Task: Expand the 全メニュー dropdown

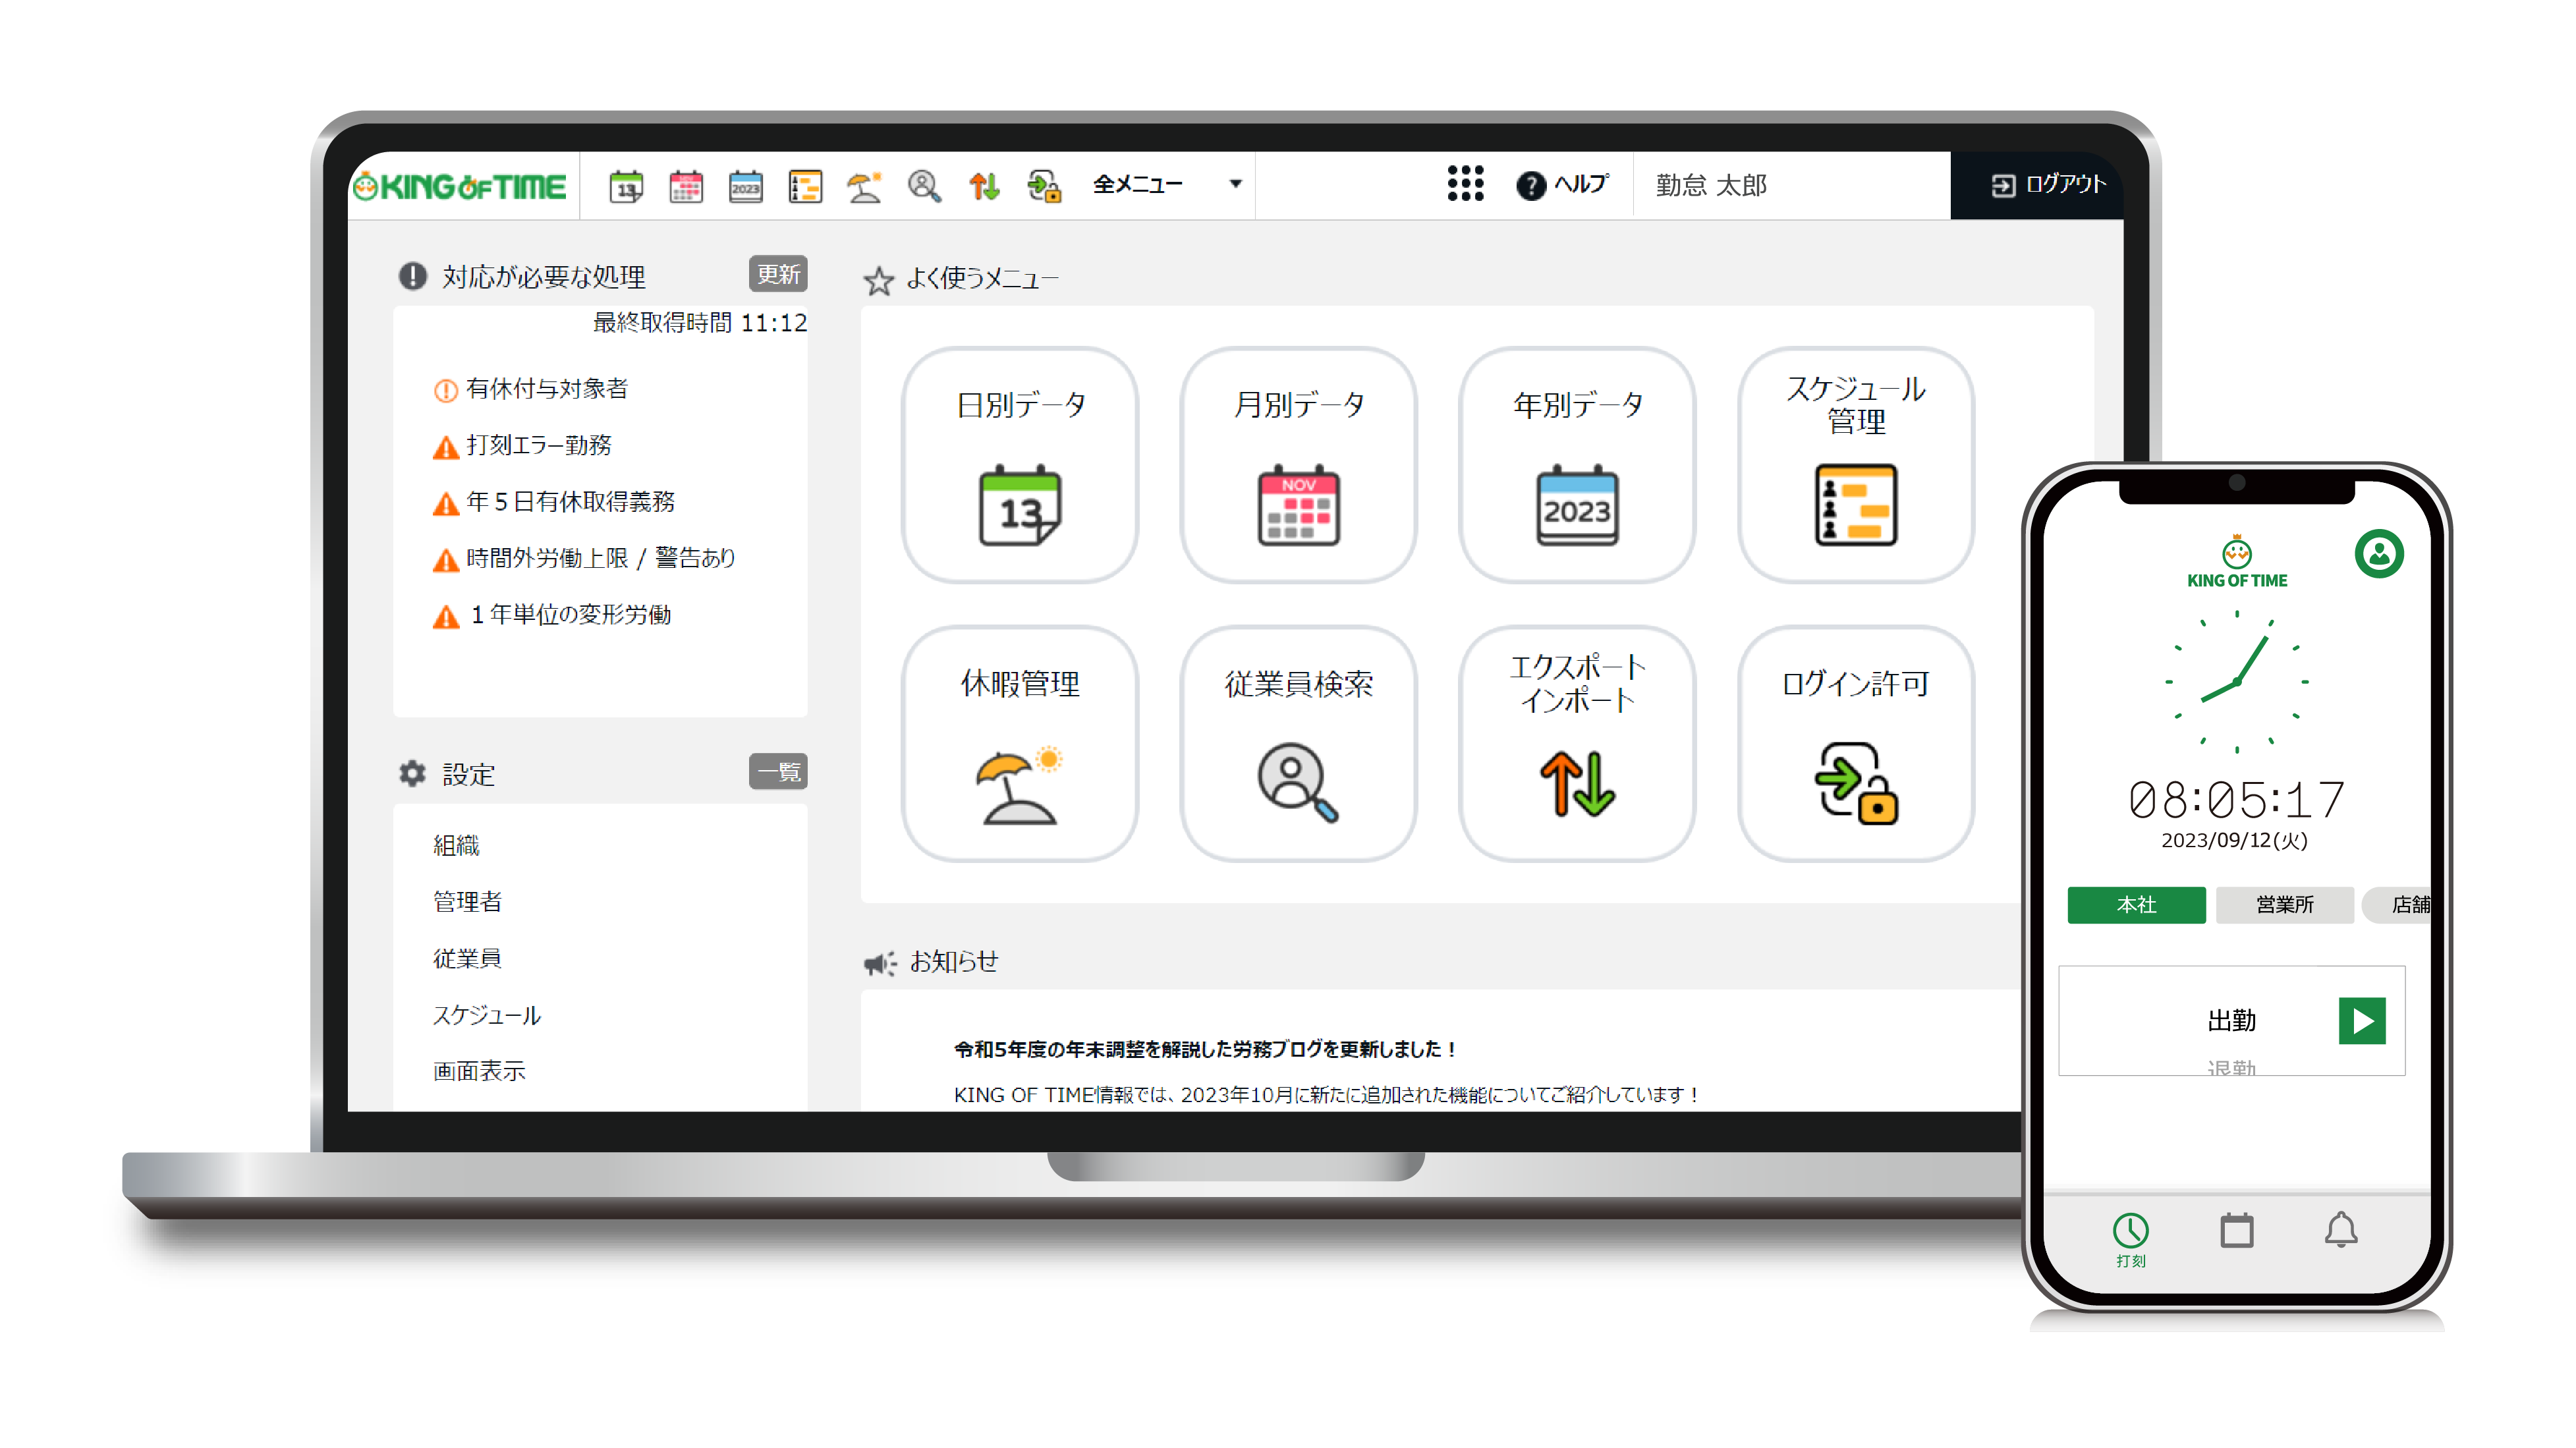Action: pos(1167,185)
